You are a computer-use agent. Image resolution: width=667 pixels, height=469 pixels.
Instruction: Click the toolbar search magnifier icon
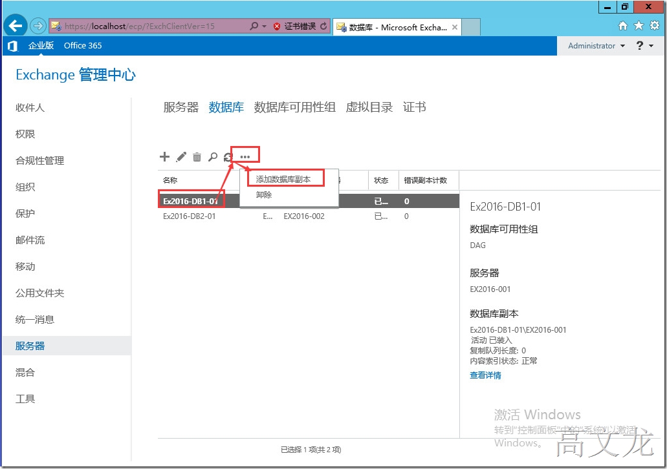click(x=213, y=157)
